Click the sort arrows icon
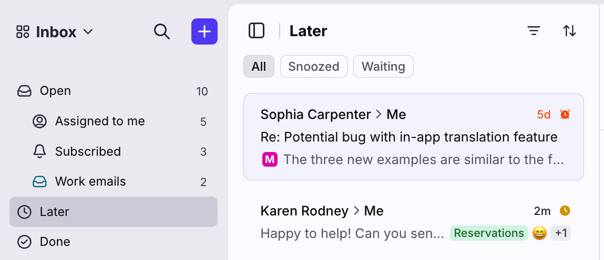 [x=570, y=31]
